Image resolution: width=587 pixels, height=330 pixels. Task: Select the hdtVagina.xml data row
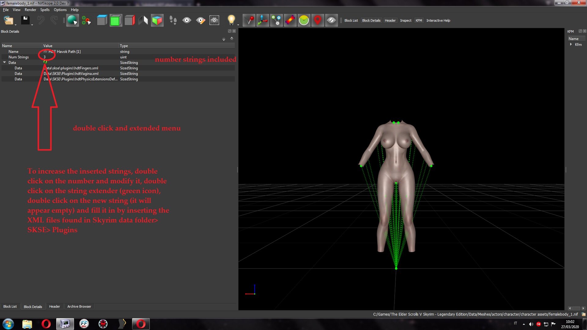[118, 74]
